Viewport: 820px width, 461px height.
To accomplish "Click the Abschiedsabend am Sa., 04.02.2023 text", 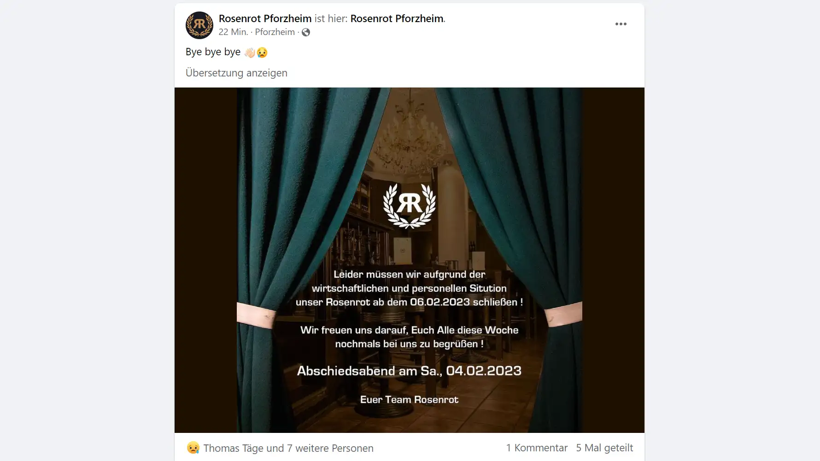I will (x=409, y=371).
